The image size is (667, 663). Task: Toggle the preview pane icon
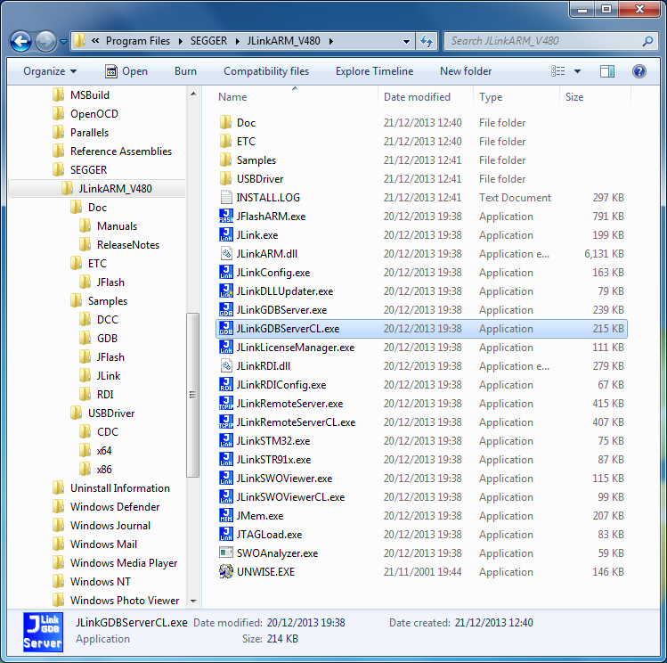[607, 71]
